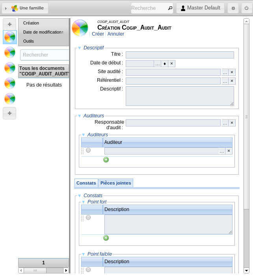
Task: Click the power logout icon
Action: click(x=246, y=8)
